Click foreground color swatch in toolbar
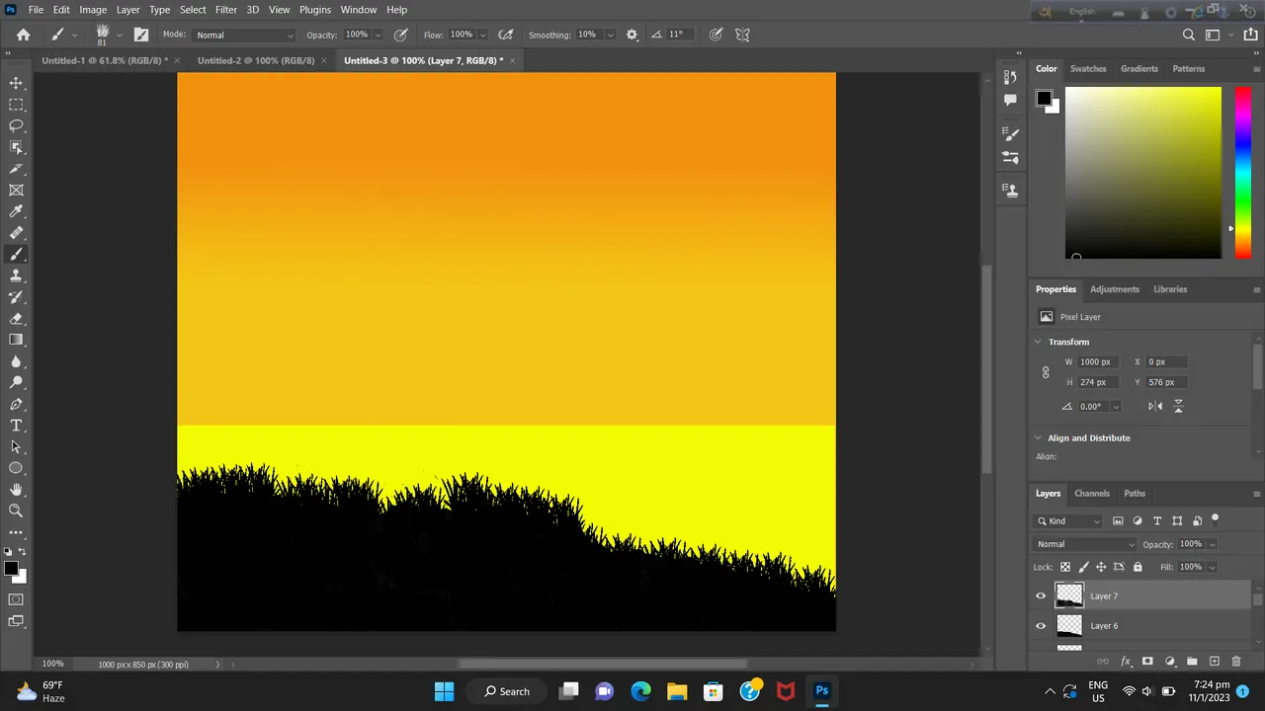Screen dimensions: 1265x711 tap(10, 569)
